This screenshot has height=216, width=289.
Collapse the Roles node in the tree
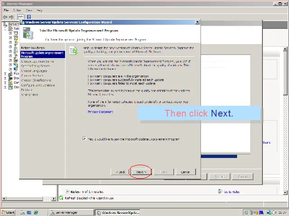[x=5, y=29]
